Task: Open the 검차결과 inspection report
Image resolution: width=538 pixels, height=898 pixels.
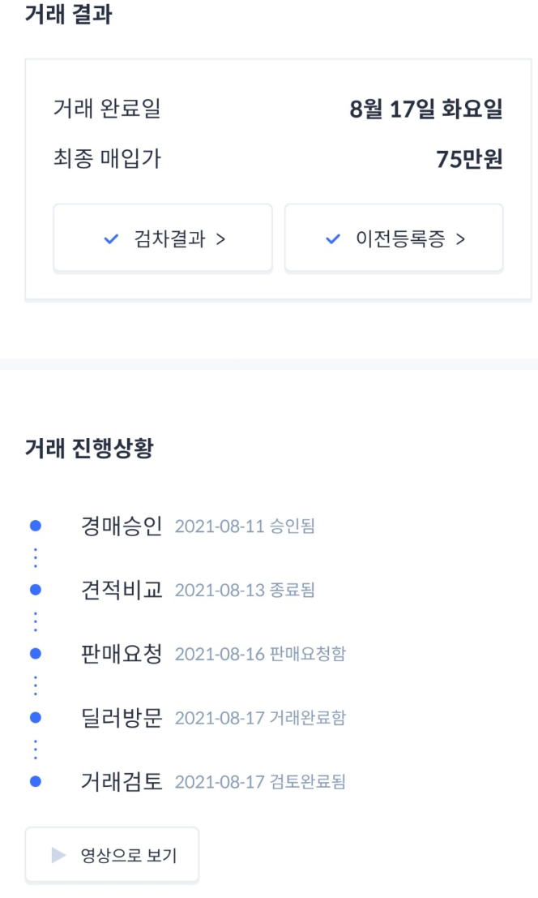Action: tap(162, 237)
